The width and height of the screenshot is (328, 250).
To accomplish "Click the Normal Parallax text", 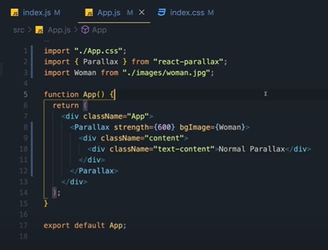I will 252,149.
